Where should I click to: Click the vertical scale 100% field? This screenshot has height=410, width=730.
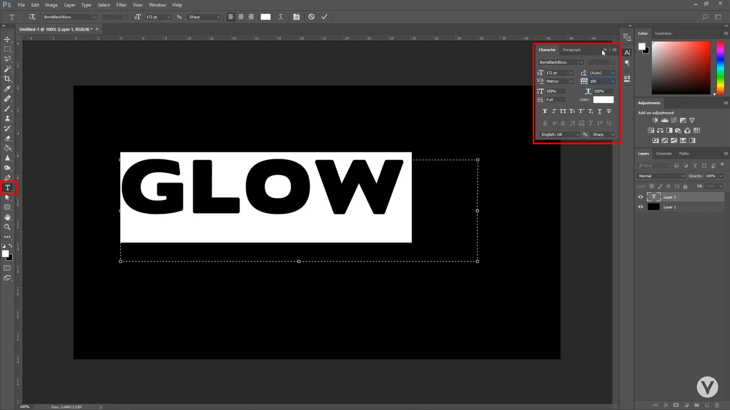click(555, 91)
